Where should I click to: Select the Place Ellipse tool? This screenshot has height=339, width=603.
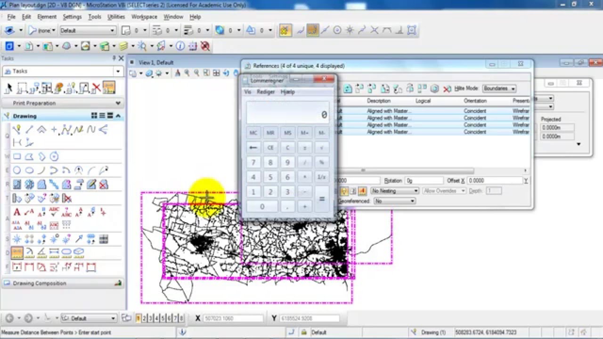29,170
